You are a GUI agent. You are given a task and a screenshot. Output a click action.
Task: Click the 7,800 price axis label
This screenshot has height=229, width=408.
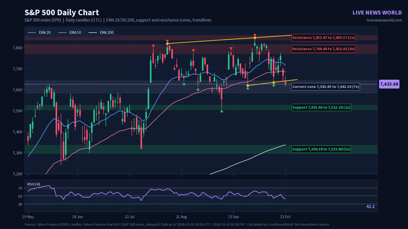click(17, 48)
